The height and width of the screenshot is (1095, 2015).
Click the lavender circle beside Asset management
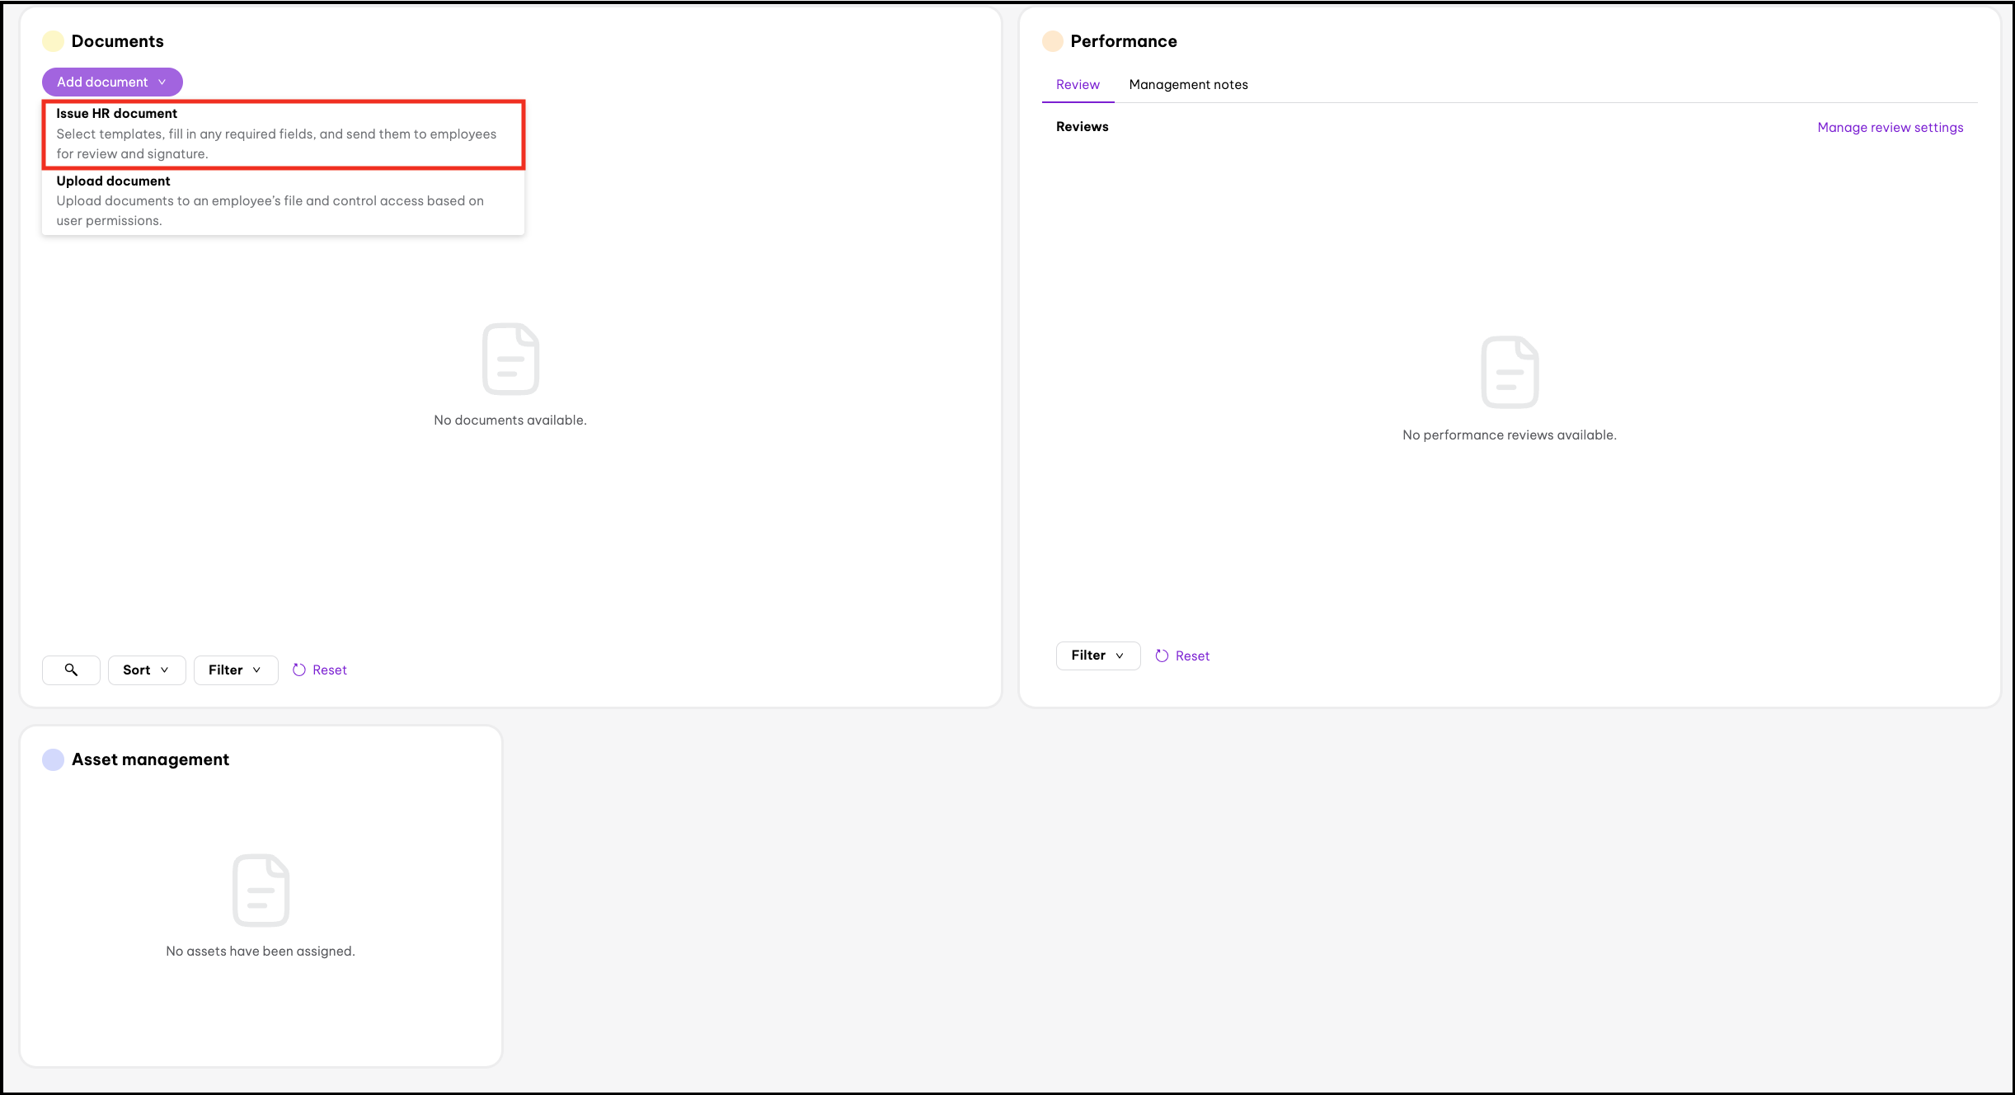(x=53, y=759)
